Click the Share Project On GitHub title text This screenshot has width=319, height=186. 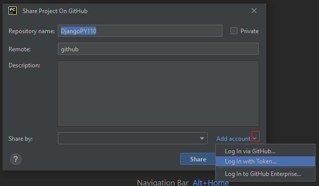click(x=55, y=11)
